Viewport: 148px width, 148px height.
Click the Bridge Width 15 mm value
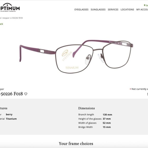pos(107,127)
